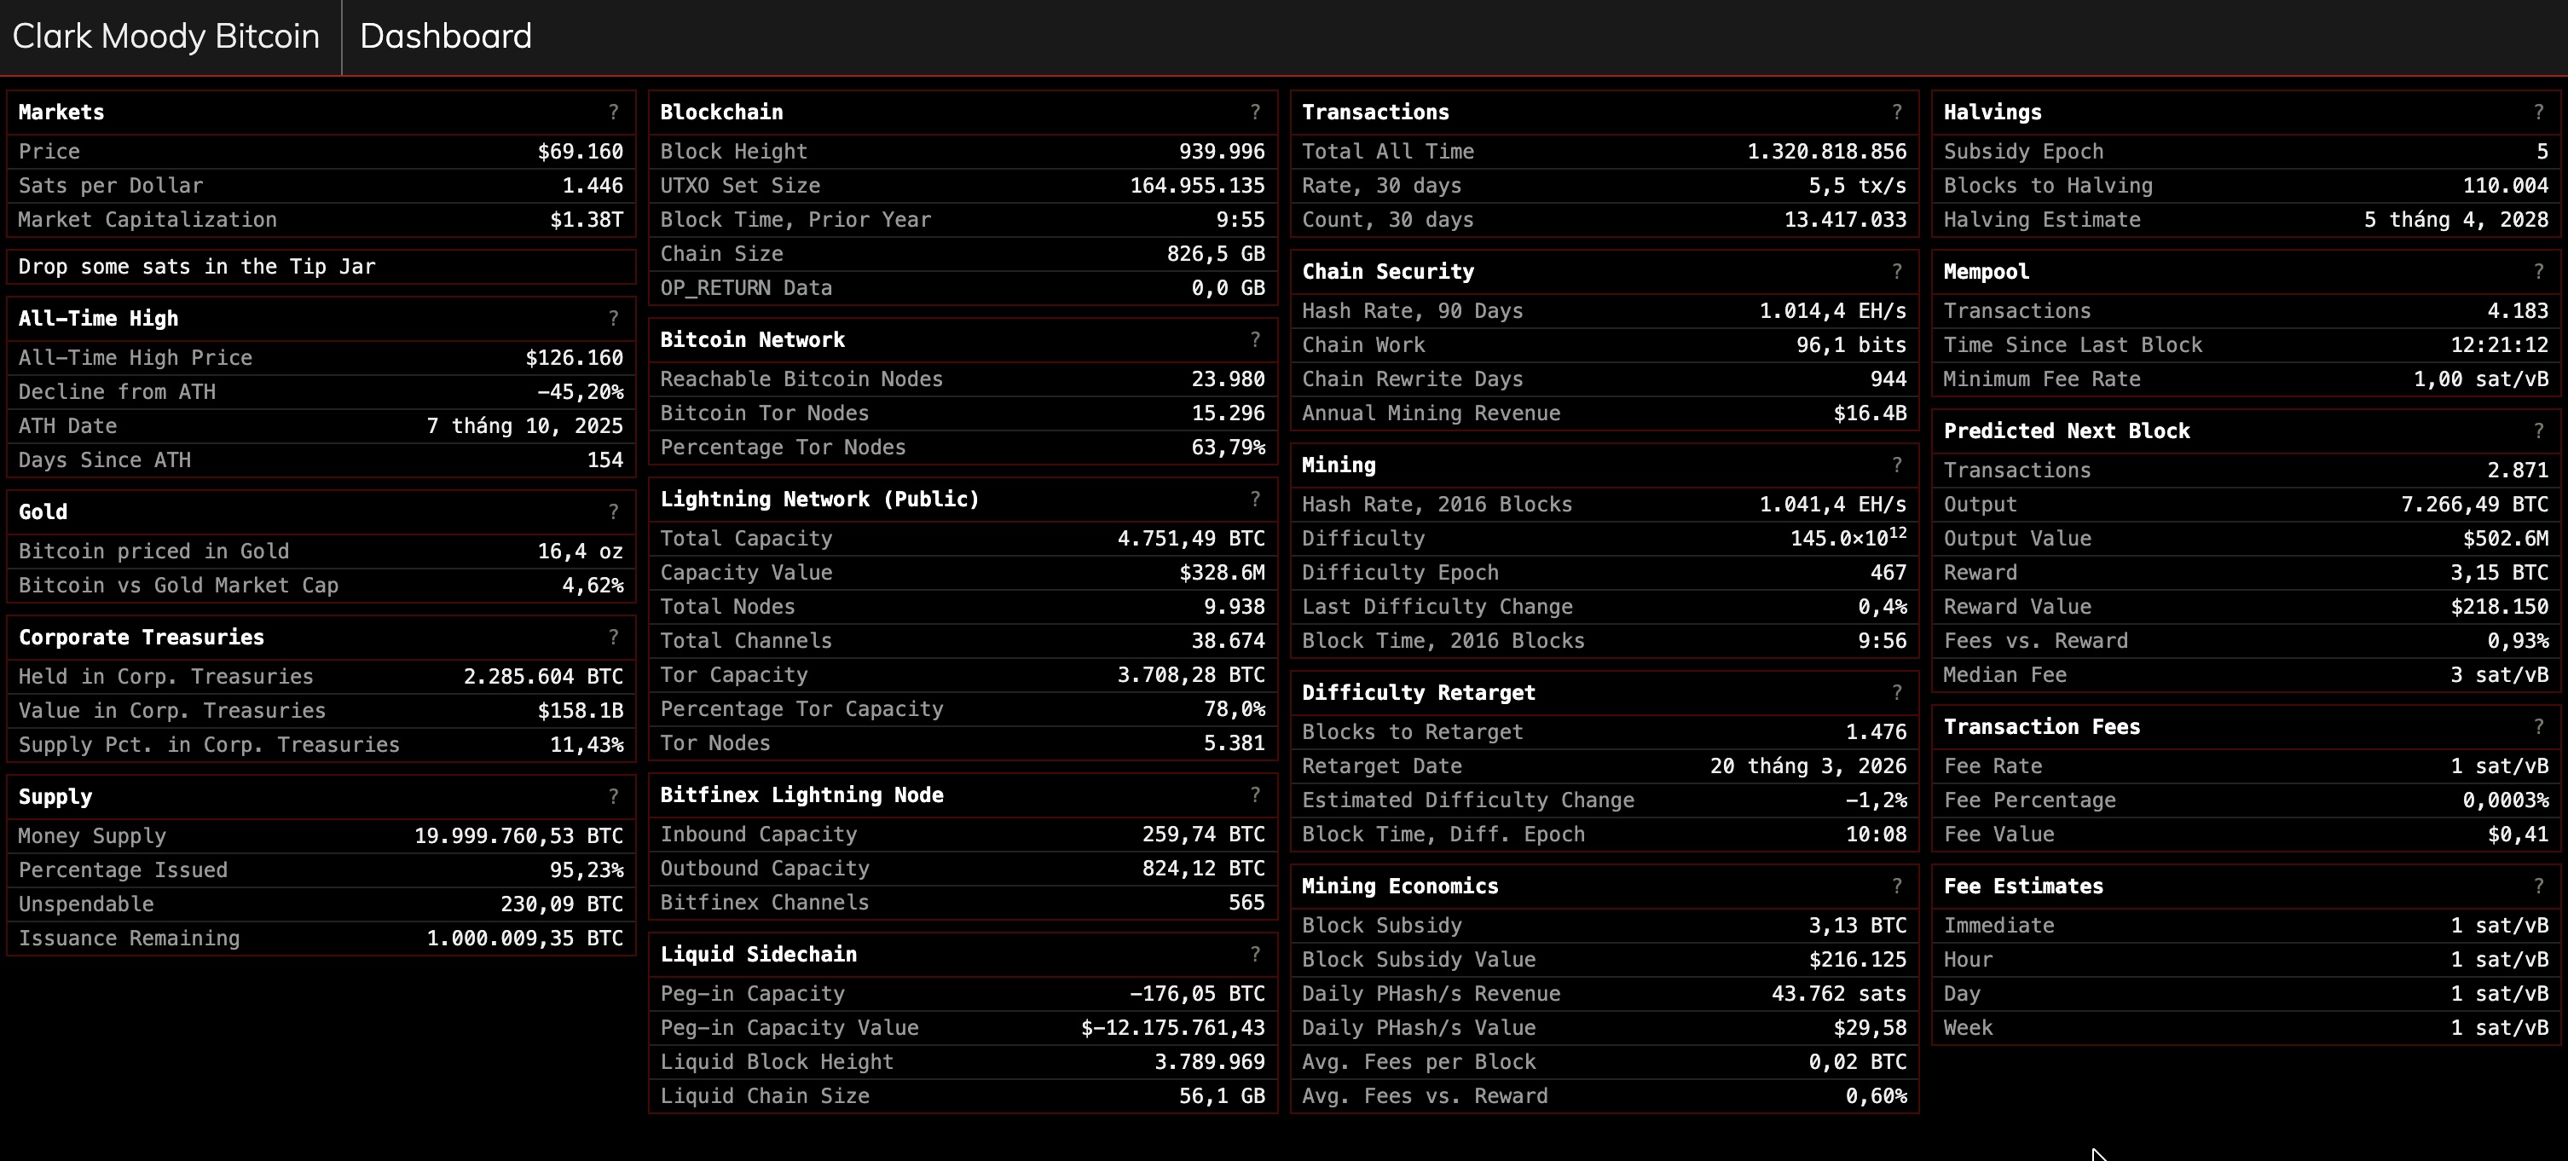
Task: Click the Block Height row value
Action: [x=1221, y=152]
